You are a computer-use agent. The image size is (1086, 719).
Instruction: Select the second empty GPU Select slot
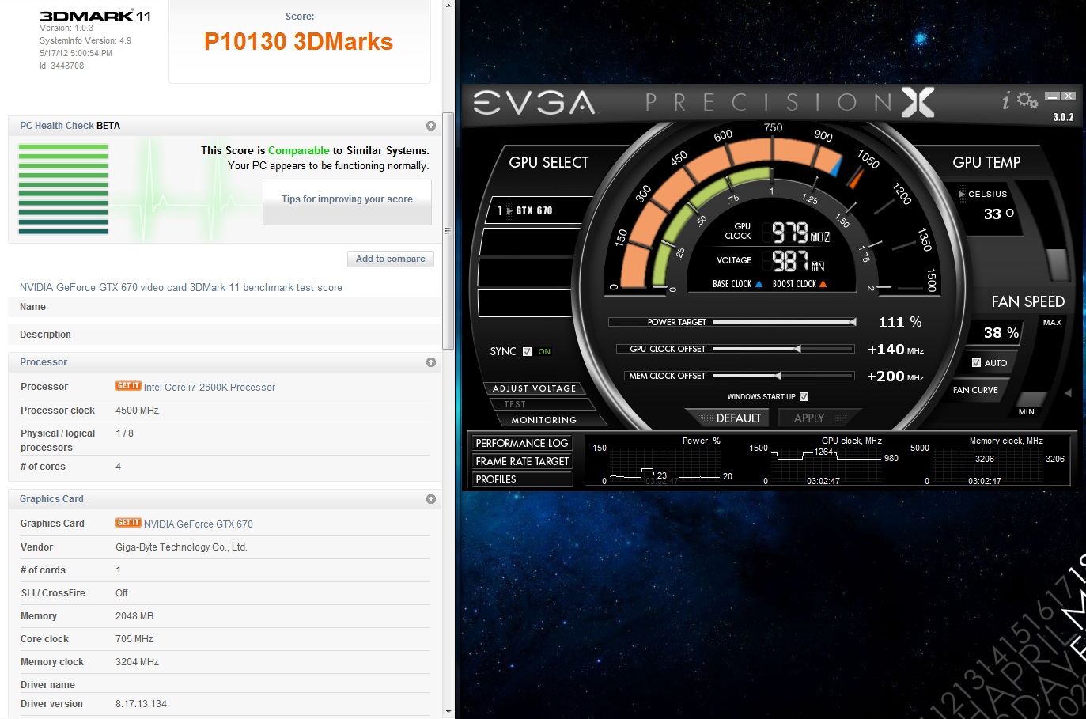click(x=526, y=273)
